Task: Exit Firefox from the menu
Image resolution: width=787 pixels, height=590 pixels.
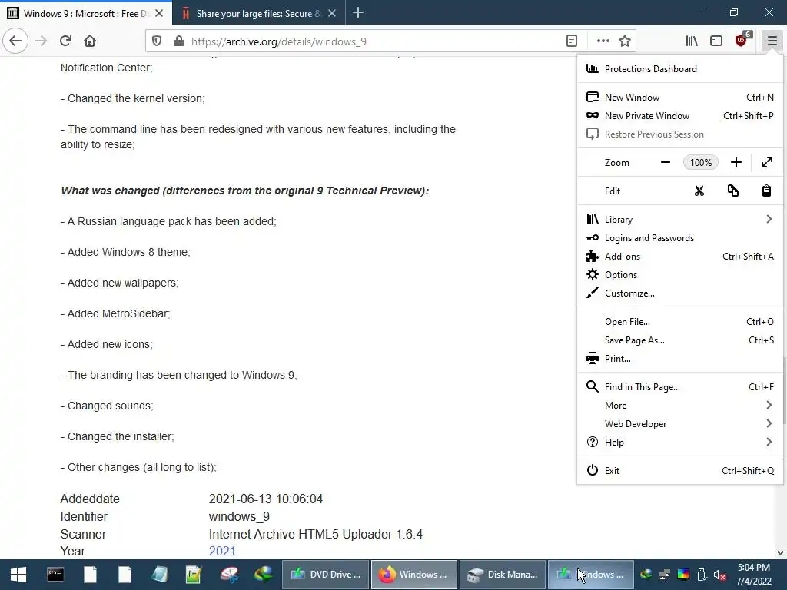Action: pos(680,471)
